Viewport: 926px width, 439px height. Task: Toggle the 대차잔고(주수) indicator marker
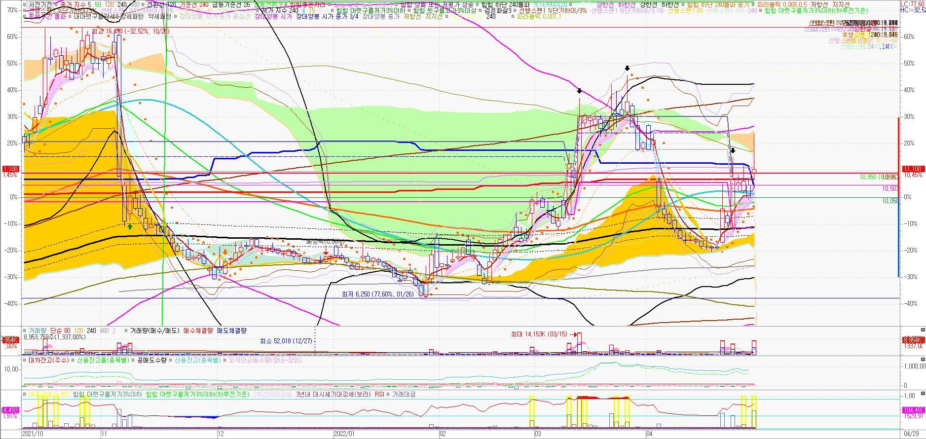click(25, 361)
